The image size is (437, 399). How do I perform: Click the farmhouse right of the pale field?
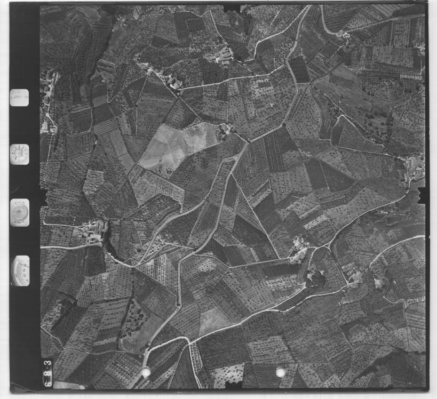226,129
